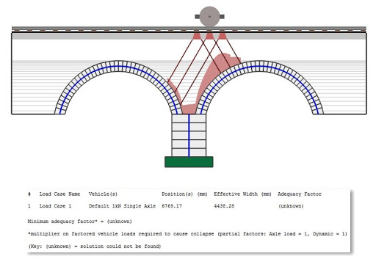The width and height of the screenshot is (376, 267).
Task: Select the single axle vehicle wheel
Action: pos(209,16)
